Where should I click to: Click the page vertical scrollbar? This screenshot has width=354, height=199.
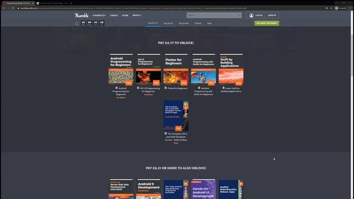(x=352, y=56)
